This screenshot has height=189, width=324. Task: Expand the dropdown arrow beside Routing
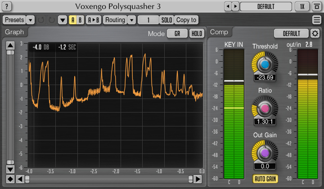point(131,20)
